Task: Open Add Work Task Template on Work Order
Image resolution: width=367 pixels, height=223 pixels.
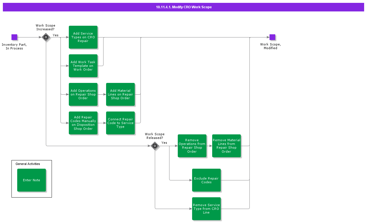Action: [x=83, y=66]
